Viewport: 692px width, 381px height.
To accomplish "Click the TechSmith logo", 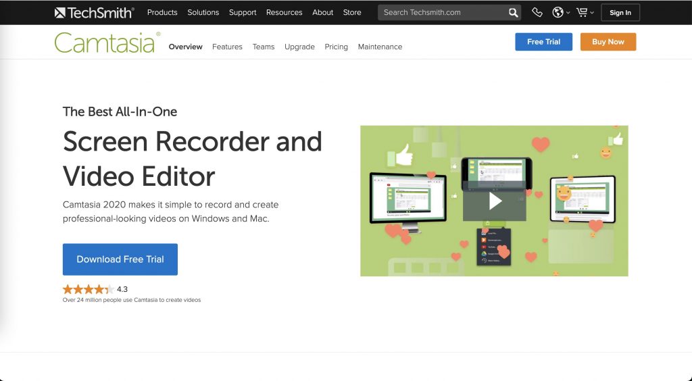I will [94, 12].
